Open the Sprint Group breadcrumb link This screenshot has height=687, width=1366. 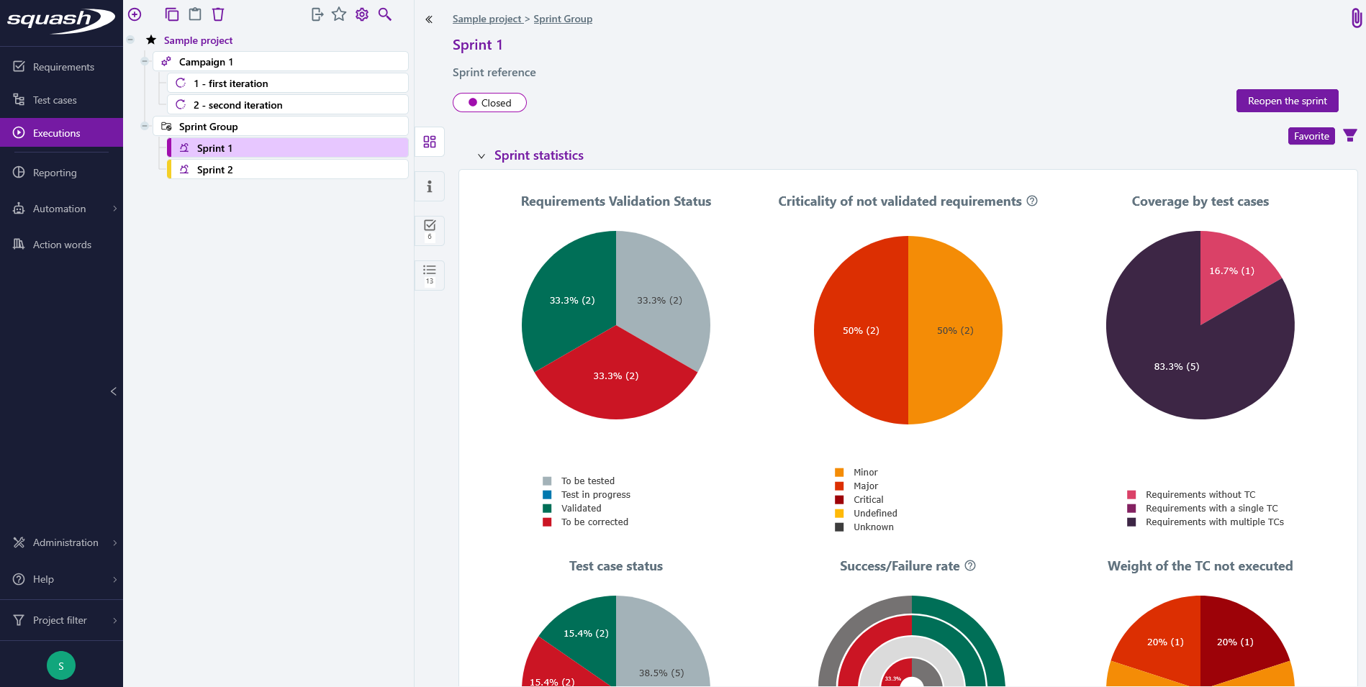562,19
